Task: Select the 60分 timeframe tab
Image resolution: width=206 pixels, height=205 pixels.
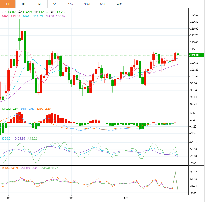Action: (x=103, y=4)
